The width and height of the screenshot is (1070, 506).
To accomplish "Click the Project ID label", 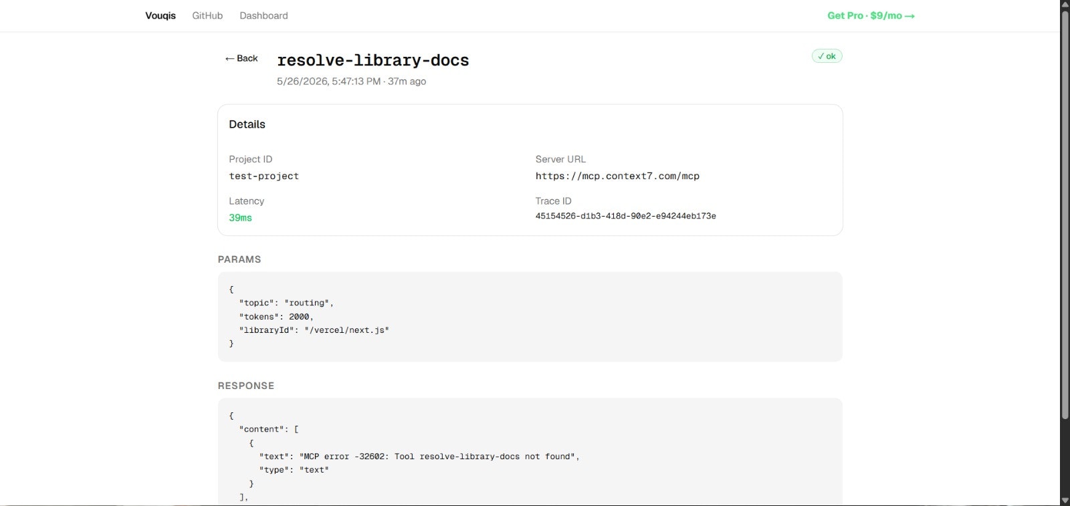I will point(251,159).
